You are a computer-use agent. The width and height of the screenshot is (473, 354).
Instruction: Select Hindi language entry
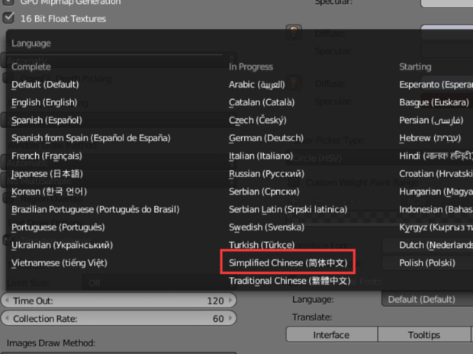[x=436, y=156]
